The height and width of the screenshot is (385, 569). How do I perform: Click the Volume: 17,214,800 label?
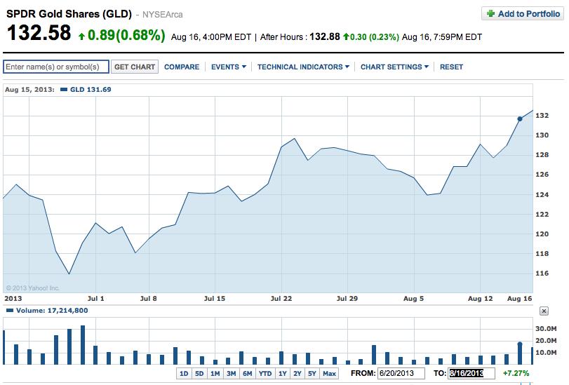[x=52, y=311]
